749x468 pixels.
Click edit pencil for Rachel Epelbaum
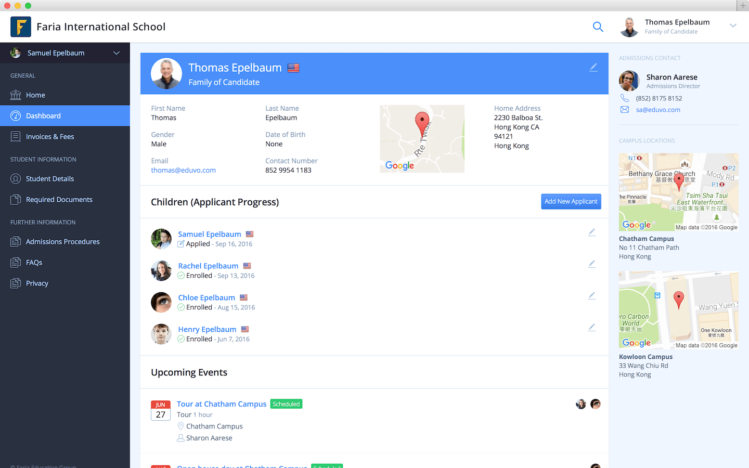[591, 264]
